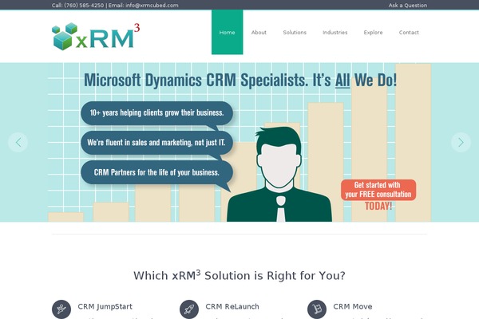Open the About menu item
This screenshot has width=479, height=319.
click(259, 33)
